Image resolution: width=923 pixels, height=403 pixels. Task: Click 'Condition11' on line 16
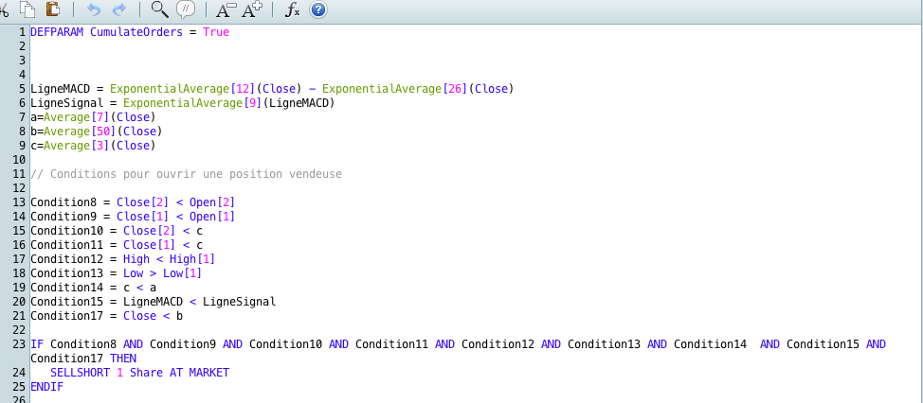pos(67,244)
